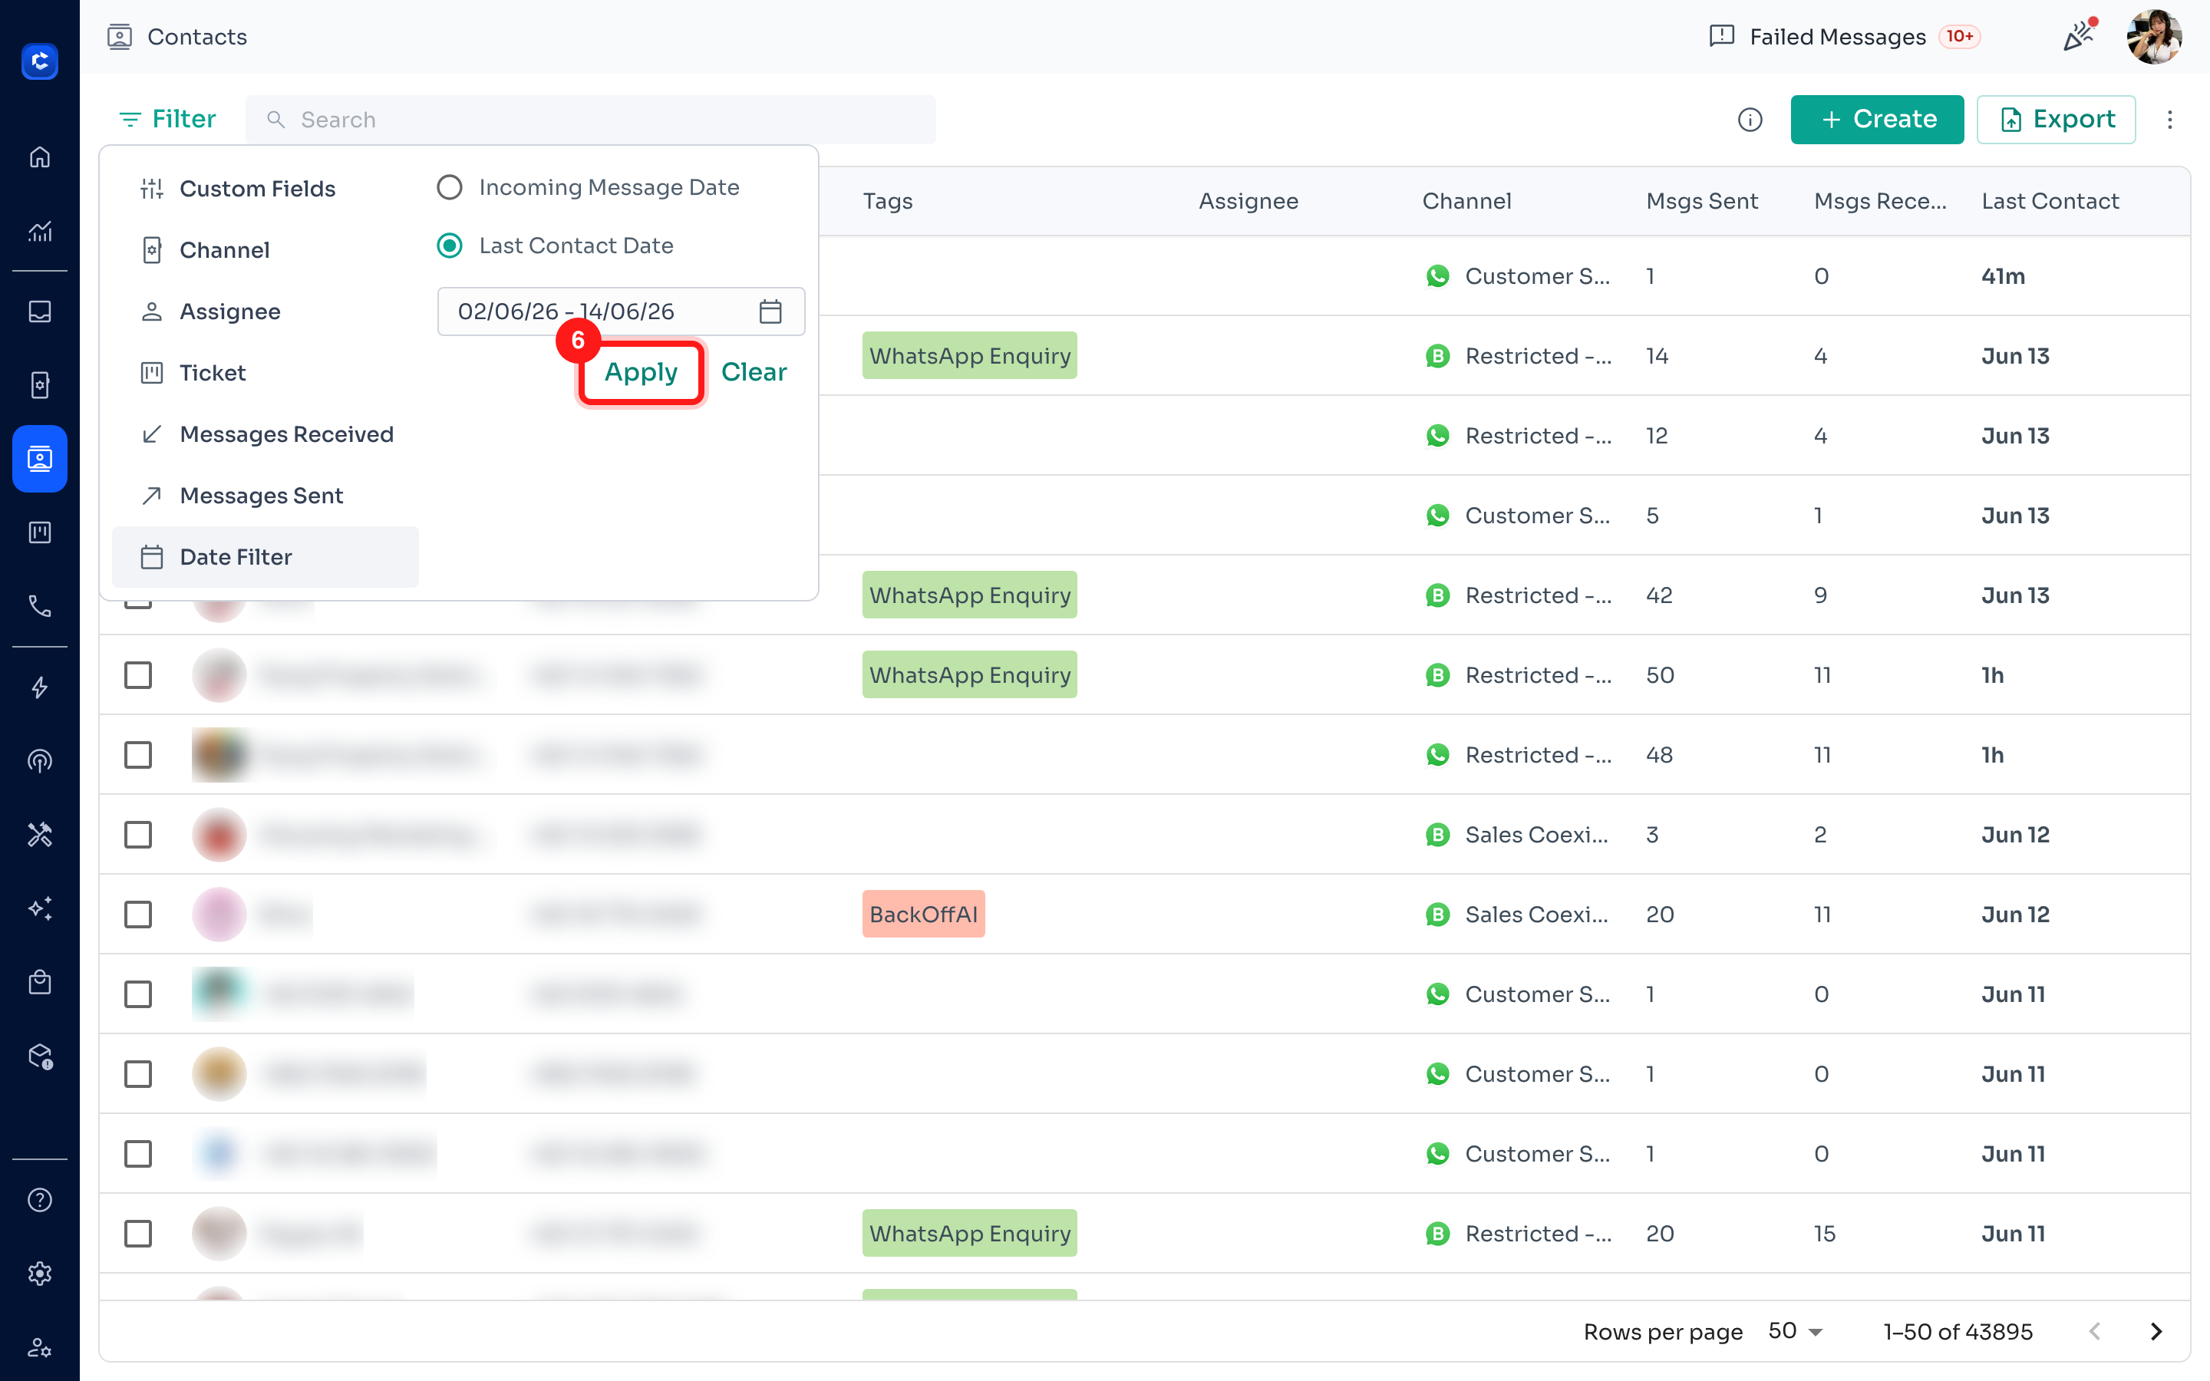Image resolution: width=2210 pixels, height=1381 pixels.
Task: Tick checkbox for the BackOffAI tagged row
Action: click(138, 915)
